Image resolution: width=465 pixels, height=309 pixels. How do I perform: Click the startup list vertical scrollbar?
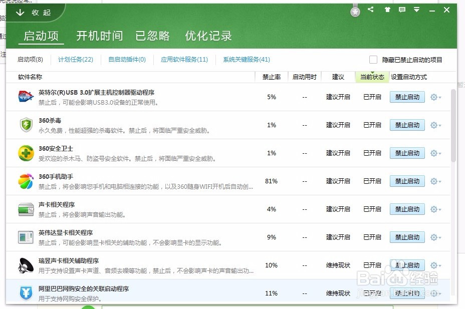coord(453,126)
